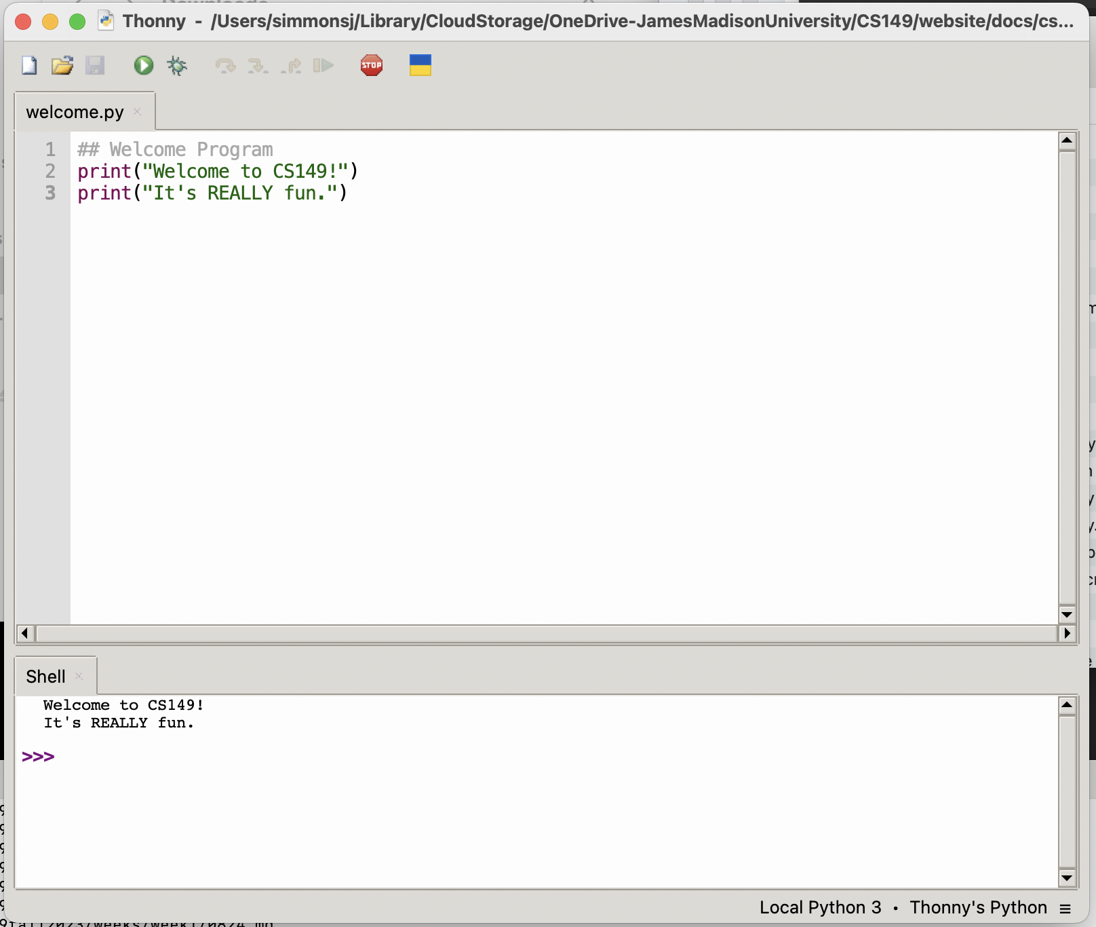Click line 1 comment Welcome Program

175,149
